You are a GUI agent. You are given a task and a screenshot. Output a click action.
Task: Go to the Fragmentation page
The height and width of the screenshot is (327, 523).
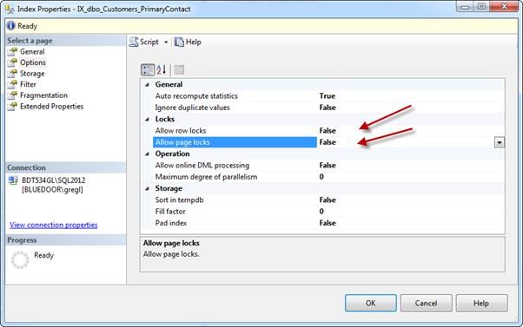pos(43,95)
